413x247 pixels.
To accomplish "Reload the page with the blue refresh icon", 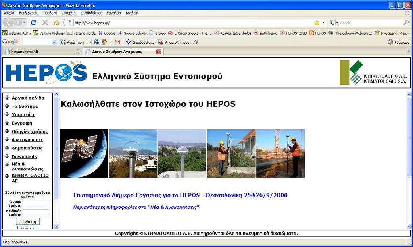I will [33, 23].
